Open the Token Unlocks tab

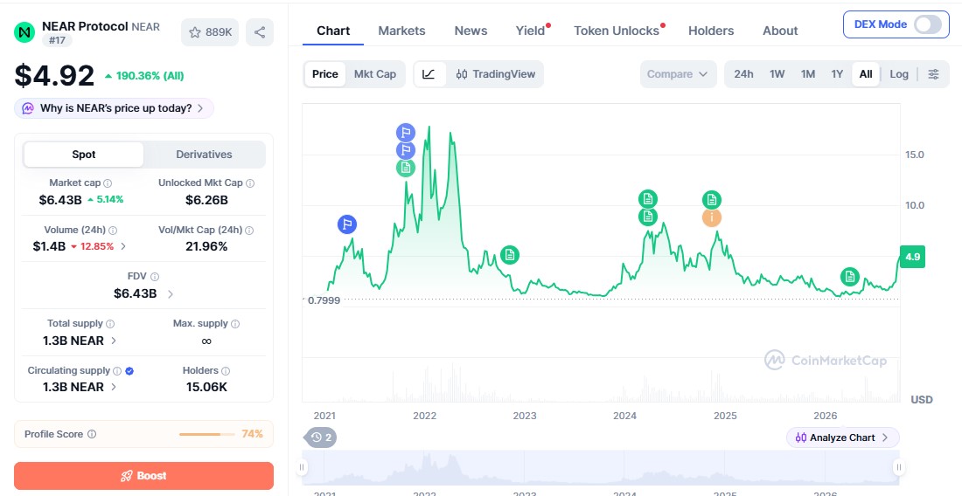616,31
